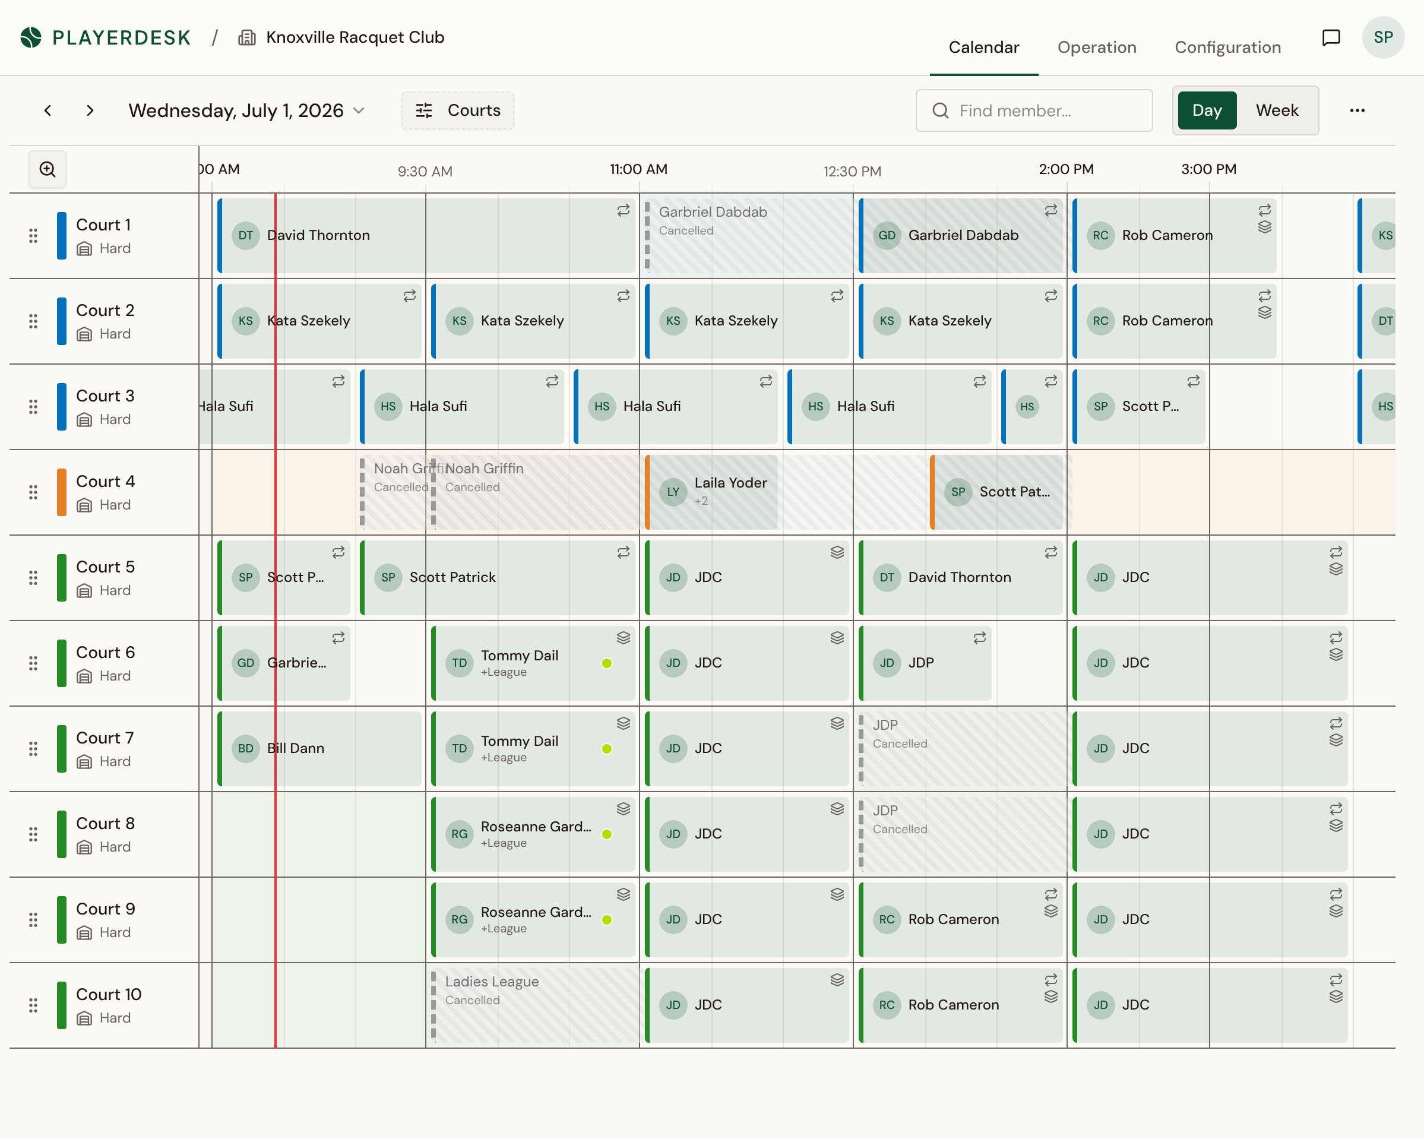The width and height of the screenshot is (1424, 1139).
Task: Click the layers icon on Rob Cameron Court 1 booking
Action: tap(1264, 227)
